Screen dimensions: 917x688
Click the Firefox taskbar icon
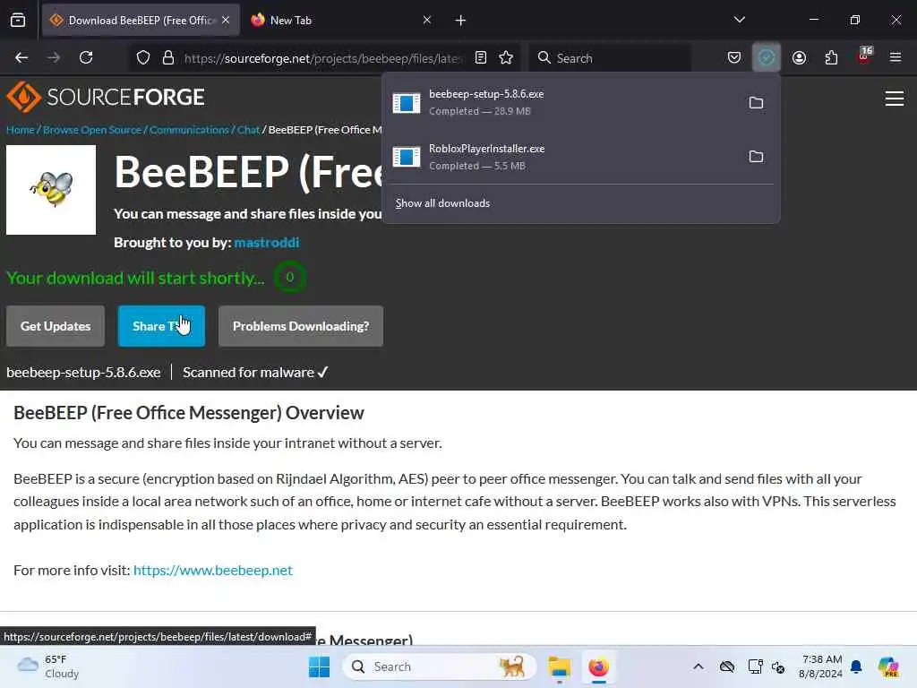(x=598, y=666)
